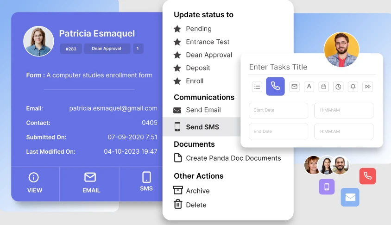Choose Send Email under Communications

coord(203,110)
